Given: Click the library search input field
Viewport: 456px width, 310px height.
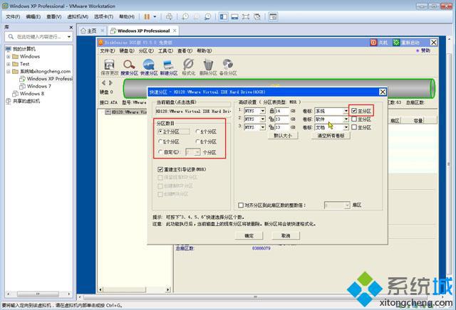Looking at the screenshot, I should coord(38,36).
